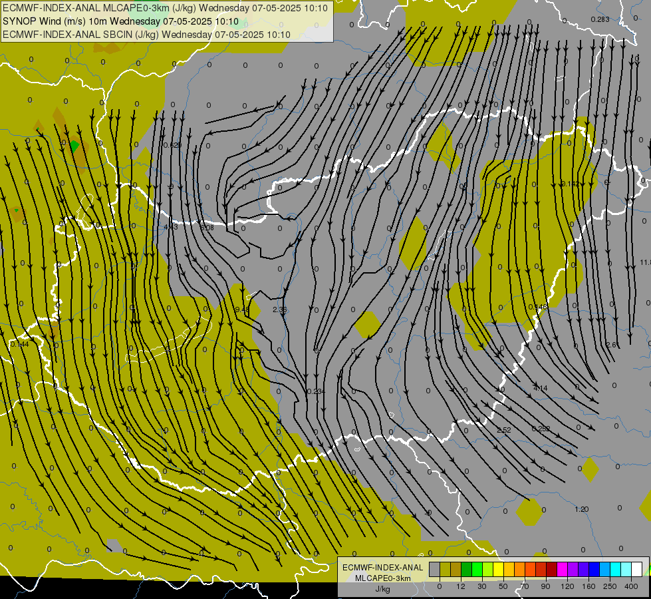Click the map value 1.20
Image resolution: width=651 pixels, height=599 pixels.
[582, 509]
